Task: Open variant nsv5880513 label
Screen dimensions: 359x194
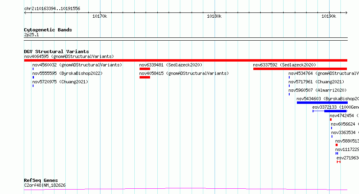Action: pos(347,141)
